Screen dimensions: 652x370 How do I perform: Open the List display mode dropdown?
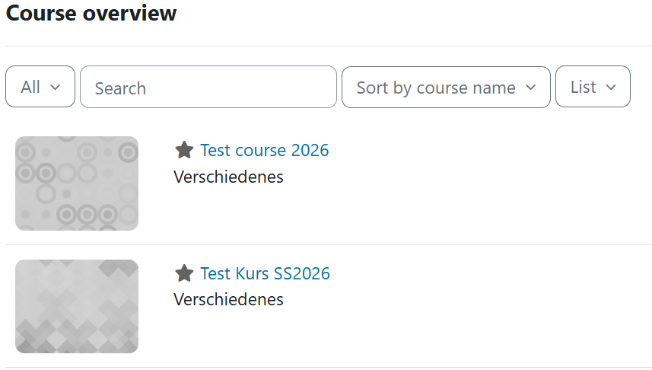pyautogui.click(x=593, y=87)
